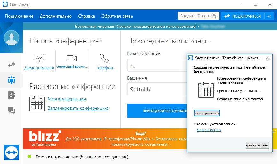Image resolution: width=277 pixels, height=164 pixels.
Task: Click the Зарегистрироваться button in popup
Action: coord(207,113)
